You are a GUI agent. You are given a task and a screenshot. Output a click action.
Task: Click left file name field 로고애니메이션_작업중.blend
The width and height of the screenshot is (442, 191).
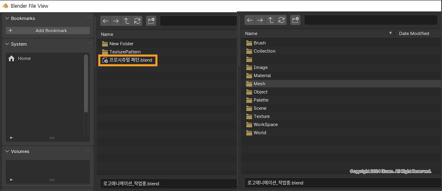click(x=168, y=184)
